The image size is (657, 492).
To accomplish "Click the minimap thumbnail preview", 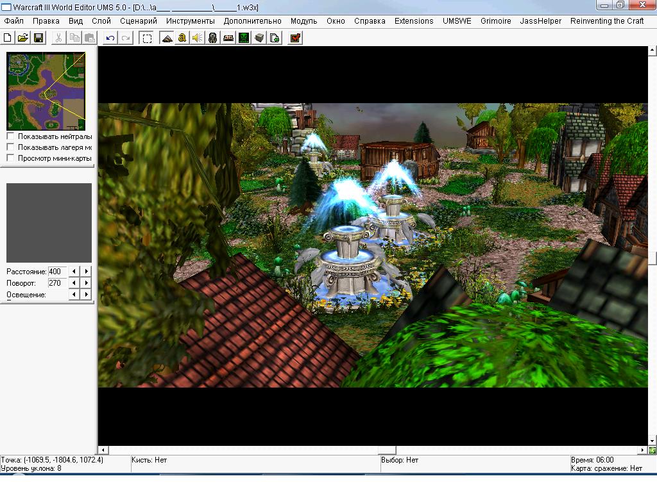I will [x=46, y=91].
